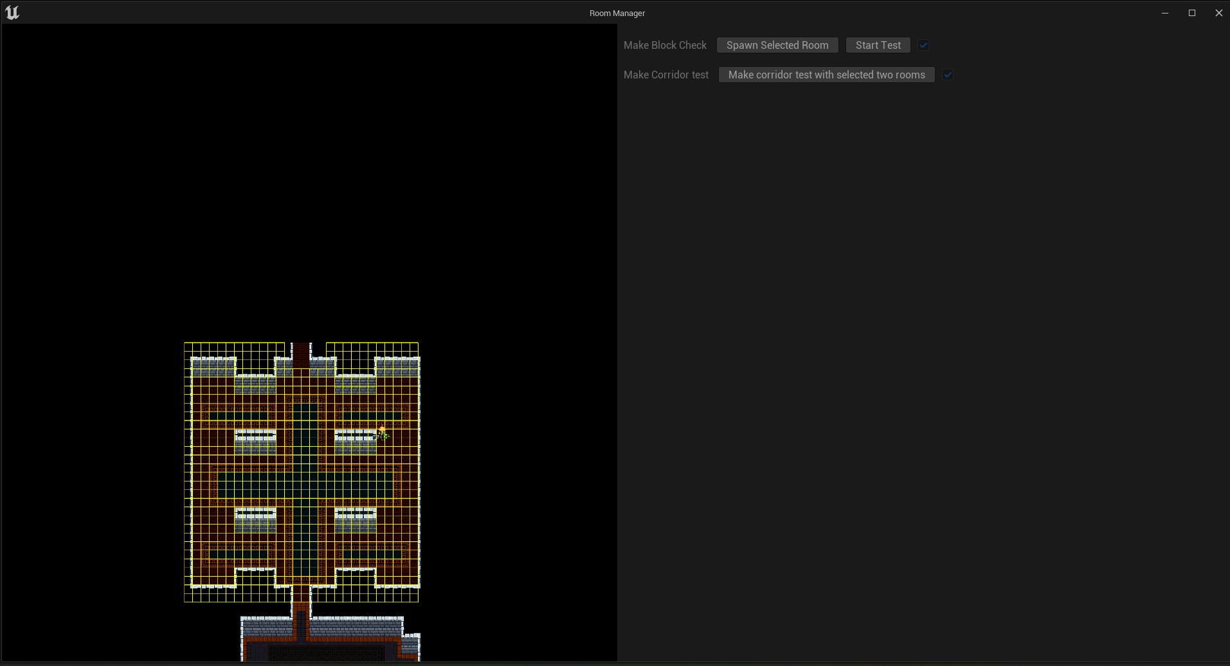
Task: Maximize the Room Manager window
Action: click(x=1191, y=13)
